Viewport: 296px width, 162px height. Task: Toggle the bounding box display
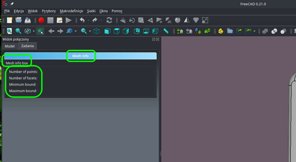coord(40,31)
